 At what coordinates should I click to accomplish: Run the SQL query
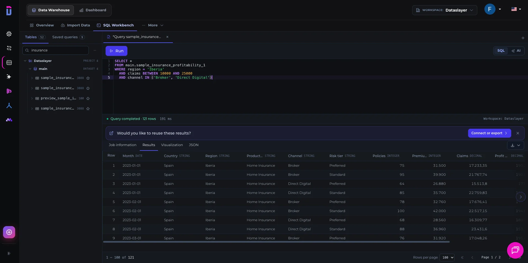116,51
